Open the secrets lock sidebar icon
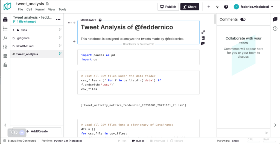 click(5, 65)
